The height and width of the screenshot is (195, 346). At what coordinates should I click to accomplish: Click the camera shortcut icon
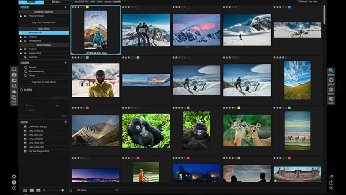click(x=14, y=75)
